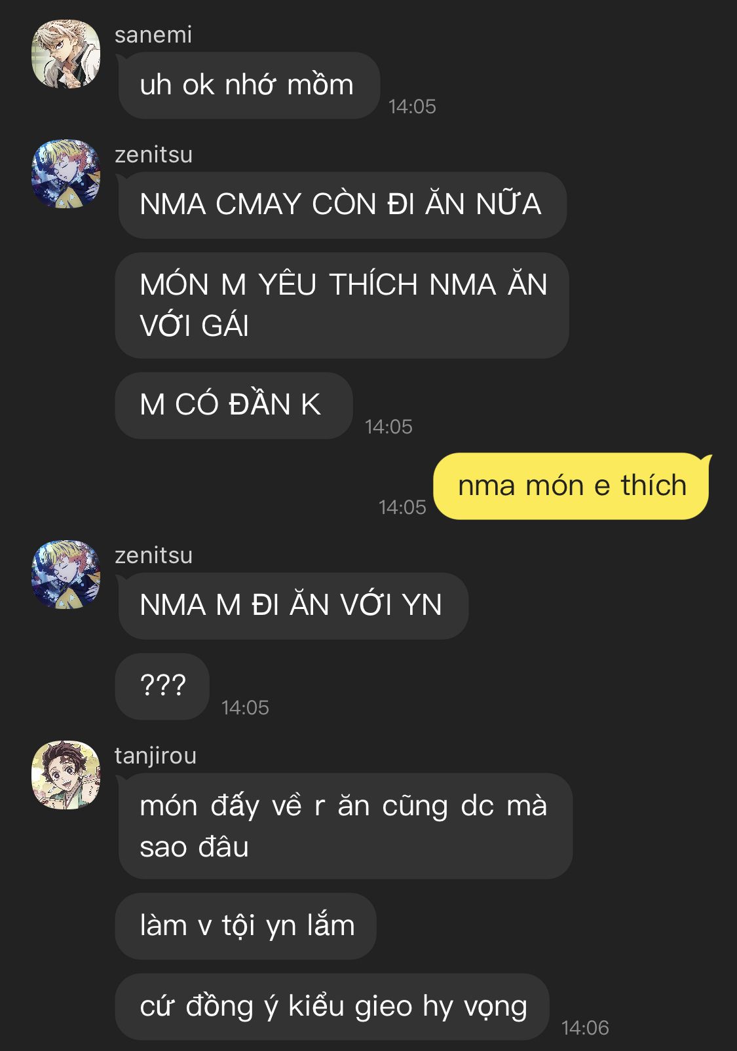The image size is (737, 1051).
Task: Select the 'làm v tội yn lắm' message
Action: pyautogui.click(x=246, y=926)
